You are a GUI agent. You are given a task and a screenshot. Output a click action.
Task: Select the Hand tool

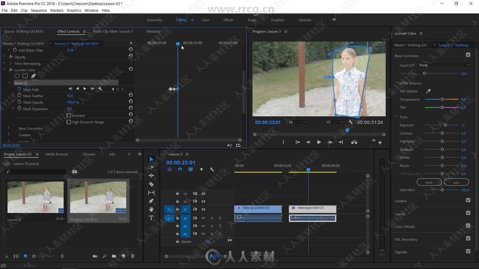click(x=151, y=209)
